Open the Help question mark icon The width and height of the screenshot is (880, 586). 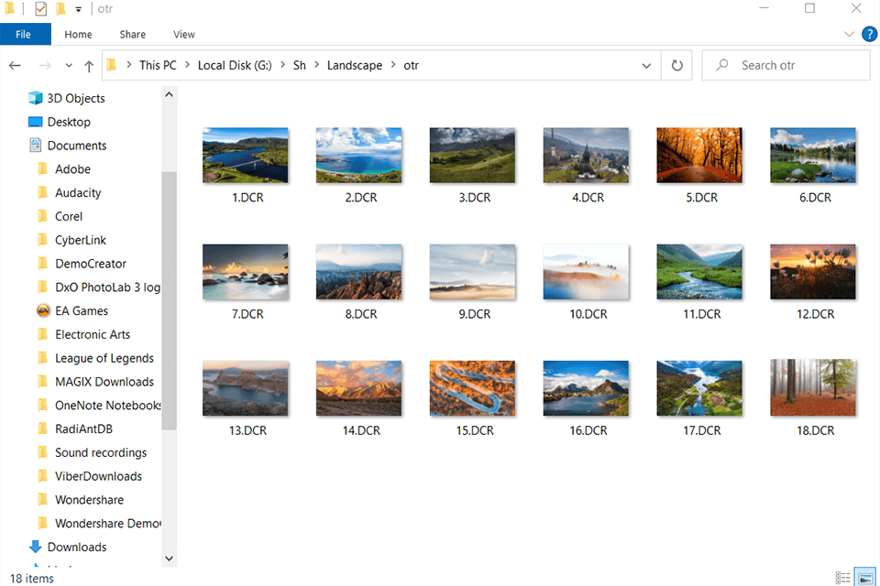tap(869, 34)
